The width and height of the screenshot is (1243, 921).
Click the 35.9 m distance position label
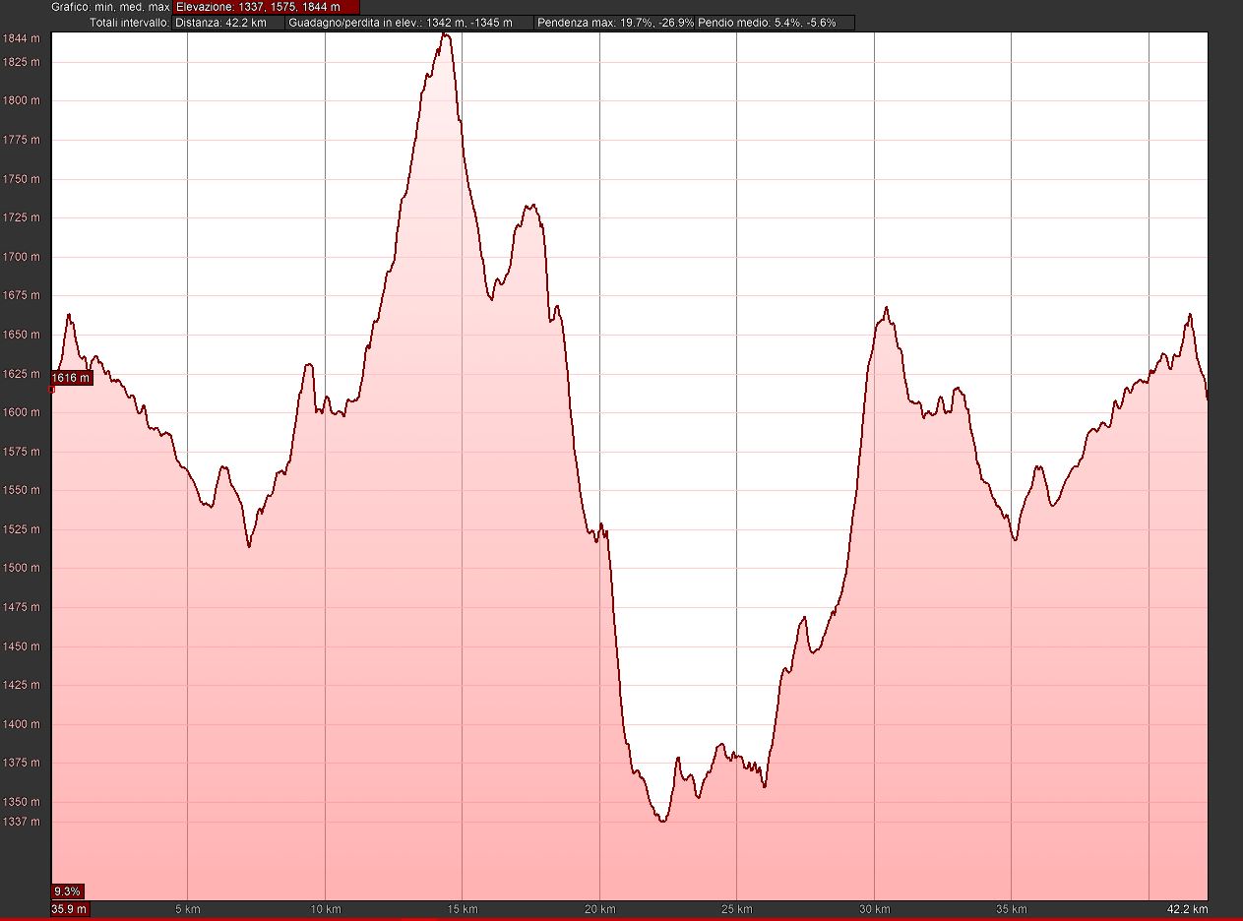(x=69, y=909)
